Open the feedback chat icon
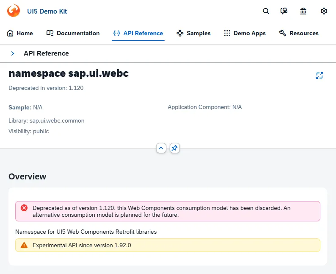336x274 pixels. (x=284, y=11)
